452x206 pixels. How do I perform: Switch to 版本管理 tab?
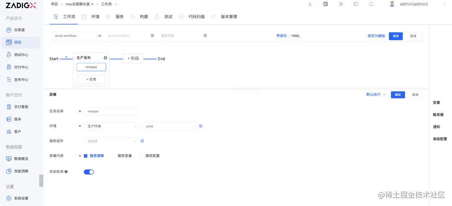pos(224,17)
